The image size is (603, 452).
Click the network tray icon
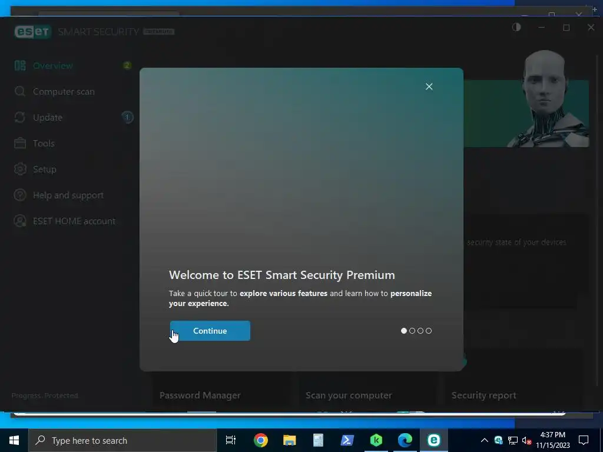tap(513, 440)
